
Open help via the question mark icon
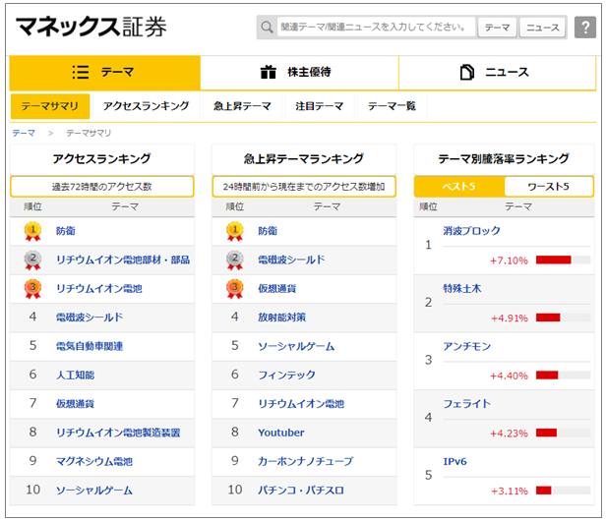[x=585, y=28]
